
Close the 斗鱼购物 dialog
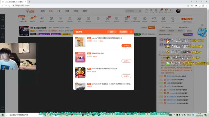pos(131,32)
